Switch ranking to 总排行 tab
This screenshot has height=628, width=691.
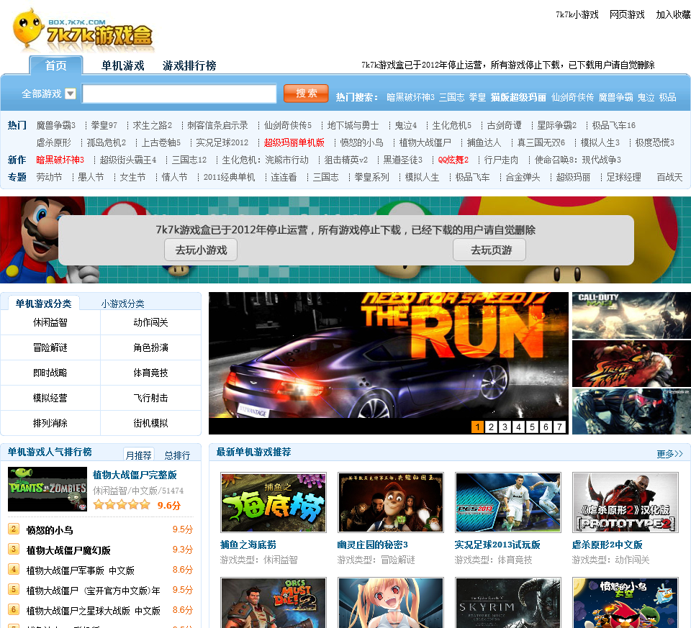point(177,455)
